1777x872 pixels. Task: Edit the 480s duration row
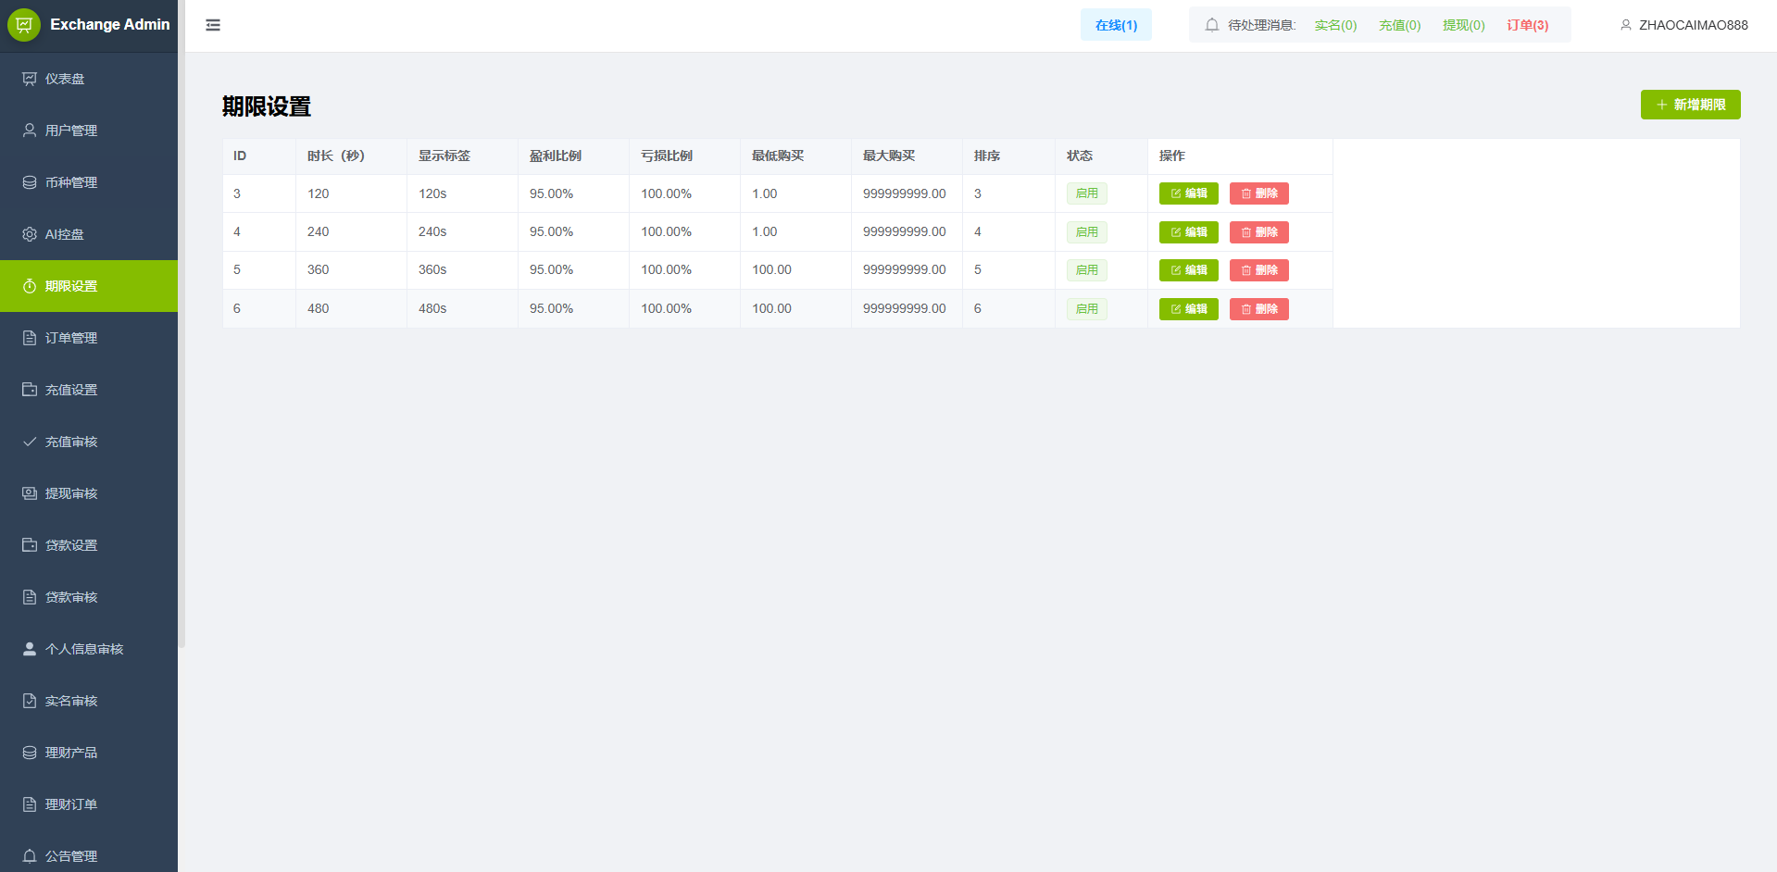tap(1188, 309)
